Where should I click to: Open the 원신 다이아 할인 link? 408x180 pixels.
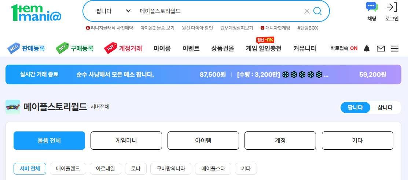[198, 28]
